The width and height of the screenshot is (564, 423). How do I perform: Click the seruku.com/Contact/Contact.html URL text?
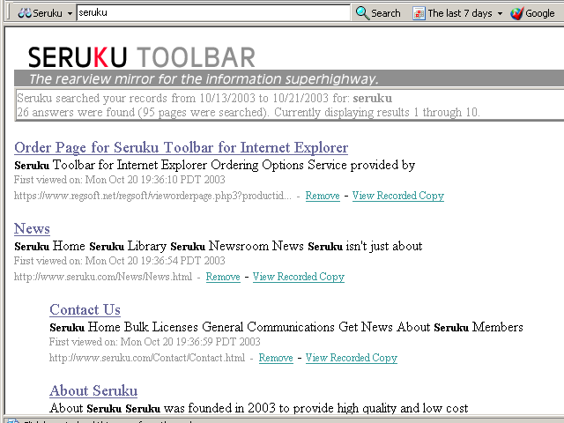pyautogui.click(x=147, y=358)
